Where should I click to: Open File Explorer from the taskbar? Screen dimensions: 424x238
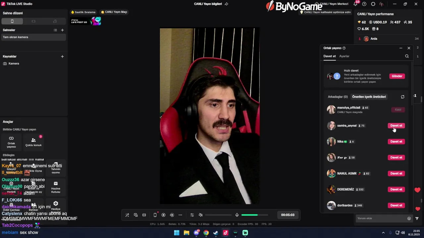click(x=186, y=233)
